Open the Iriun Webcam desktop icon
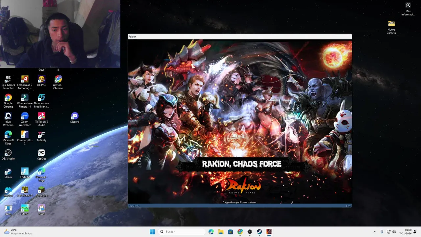421x237 pixels. coord(8,119)
